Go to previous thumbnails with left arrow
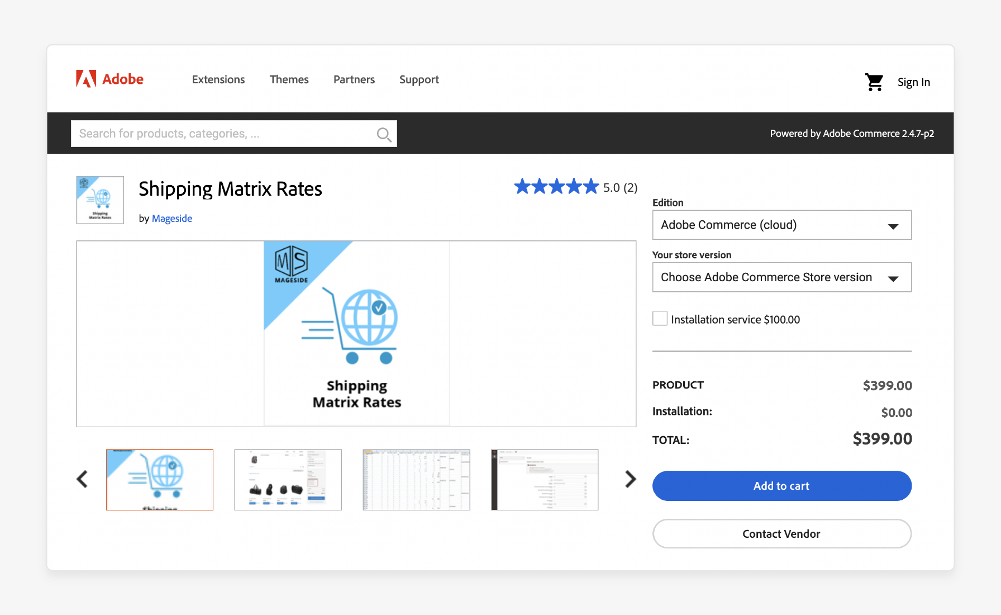1001x615 pixels. pyautogui.click(x=82, y=479)
